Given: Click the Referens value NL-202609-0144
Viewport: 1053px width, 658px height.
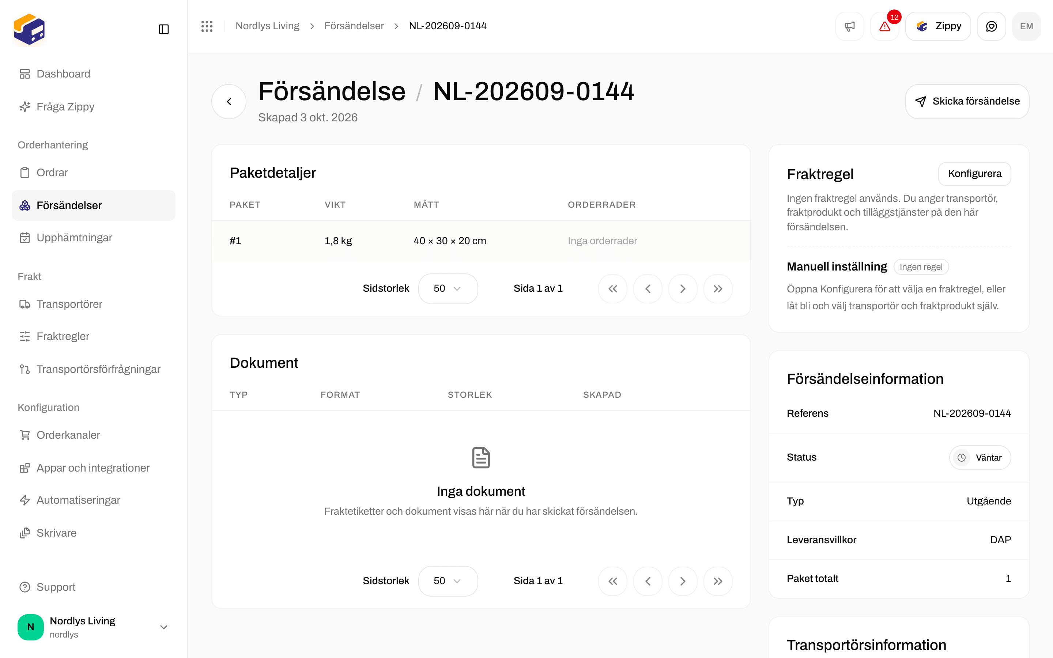Looking at the screenshot, I should pyautogui.click(x=972, y=413).
